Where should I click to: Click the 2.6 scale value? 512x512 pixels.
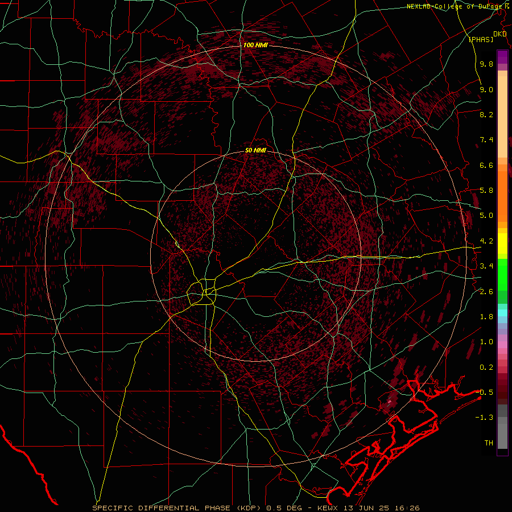486,291
